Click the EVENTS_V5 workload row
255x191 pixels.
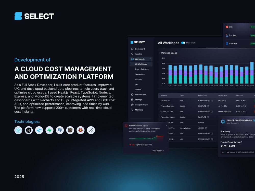(207, 101)
